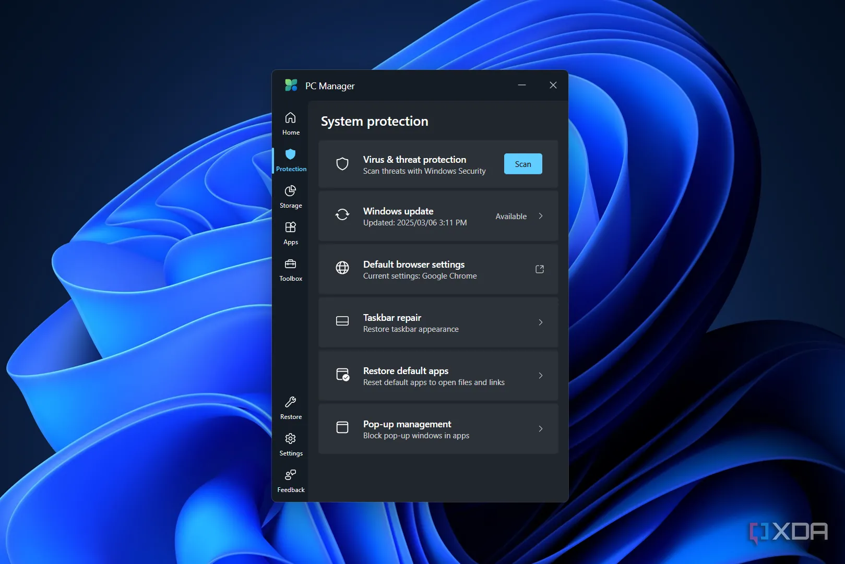
Task: Minimize the PC Manager window
Action: [x=522, y=85]
